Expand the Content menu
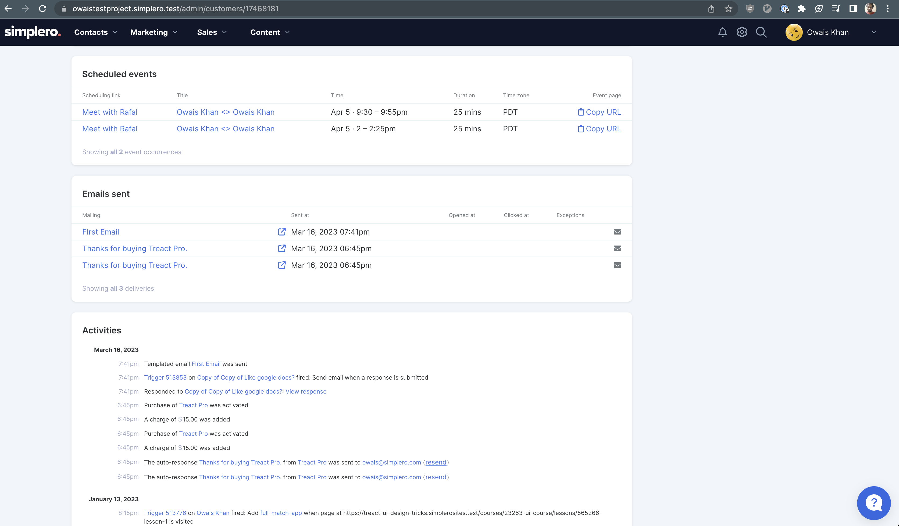This screenshot has height=526, width=899. 270,32
